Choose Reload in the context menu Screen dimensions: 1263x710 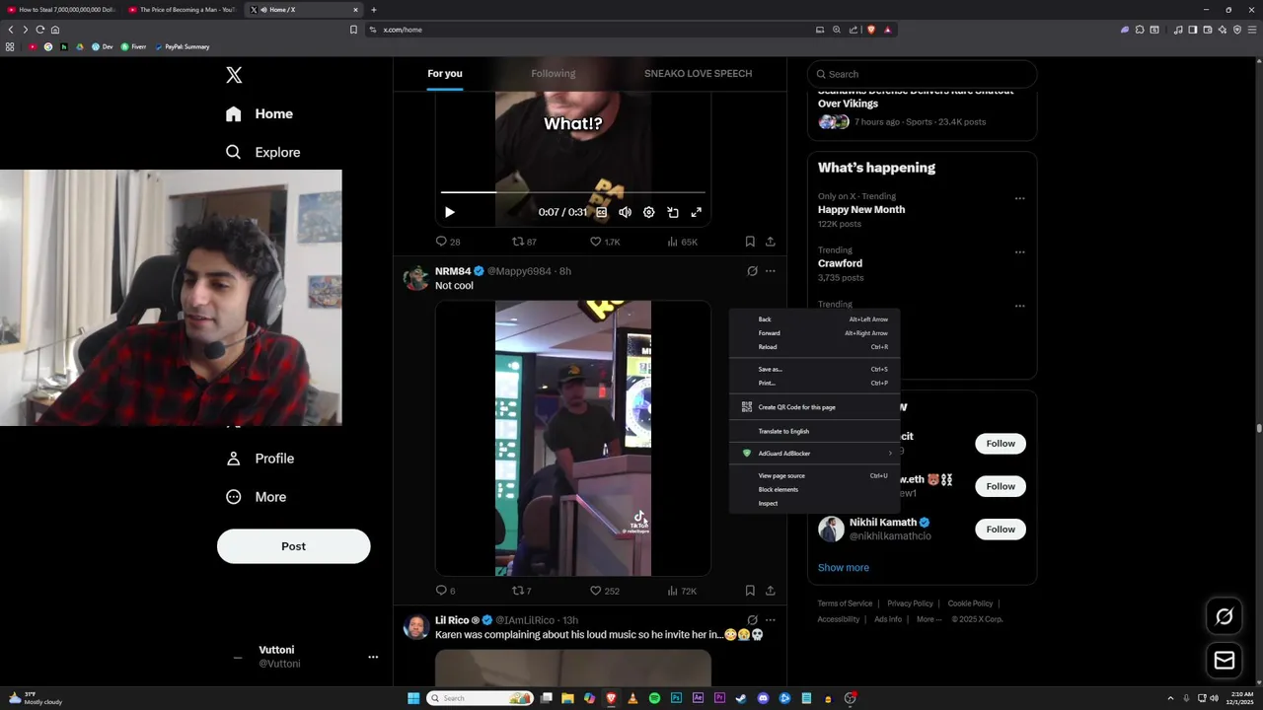coord(814,347)
